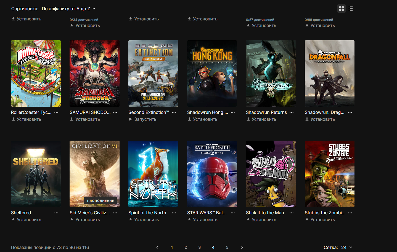Open options menu for Shadowrun Hong Kong
Viewport: 397px width, 252px height.
coord(233,112)
